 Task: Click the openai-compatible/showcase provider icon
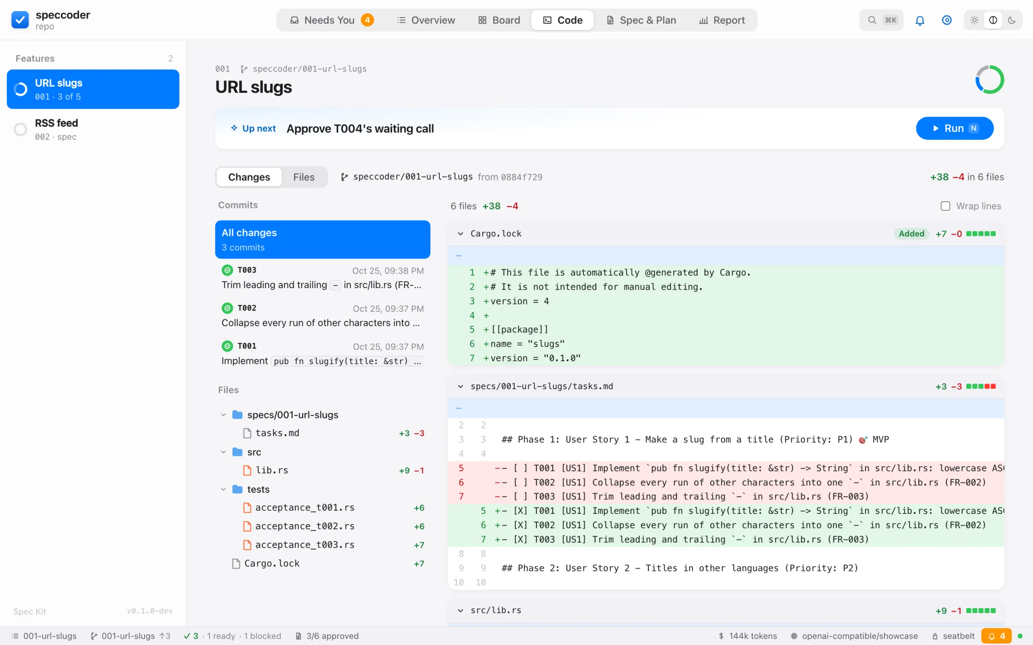(x=794, y=636)
